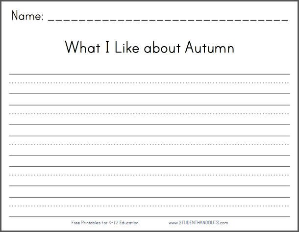
Task: Click the dotted midline of the second writing row
Action: 149,114
